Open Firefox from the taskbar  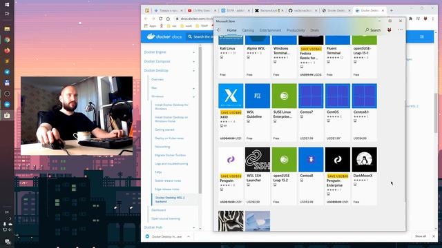tap(7, 50)
